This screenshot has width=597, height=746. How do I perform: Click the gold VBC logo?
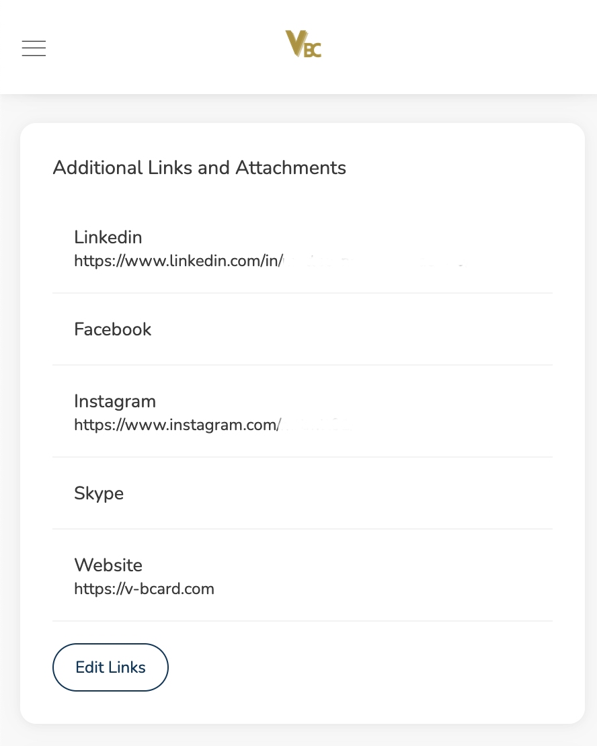(x=303, y=44)
